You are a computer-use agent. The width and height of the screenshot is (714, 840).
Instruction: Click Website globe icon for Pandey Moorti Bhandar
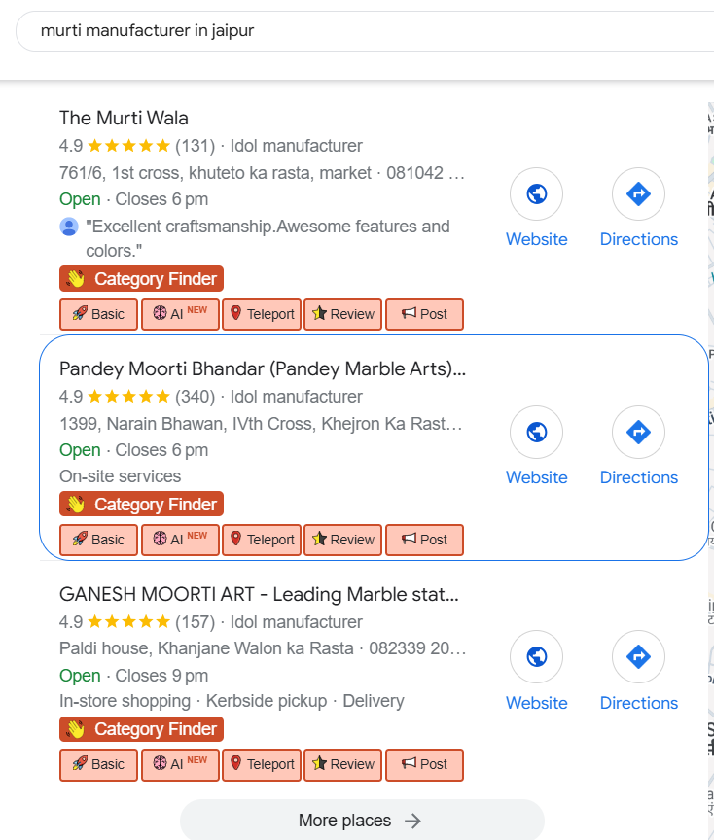click(x=536, y=433)
